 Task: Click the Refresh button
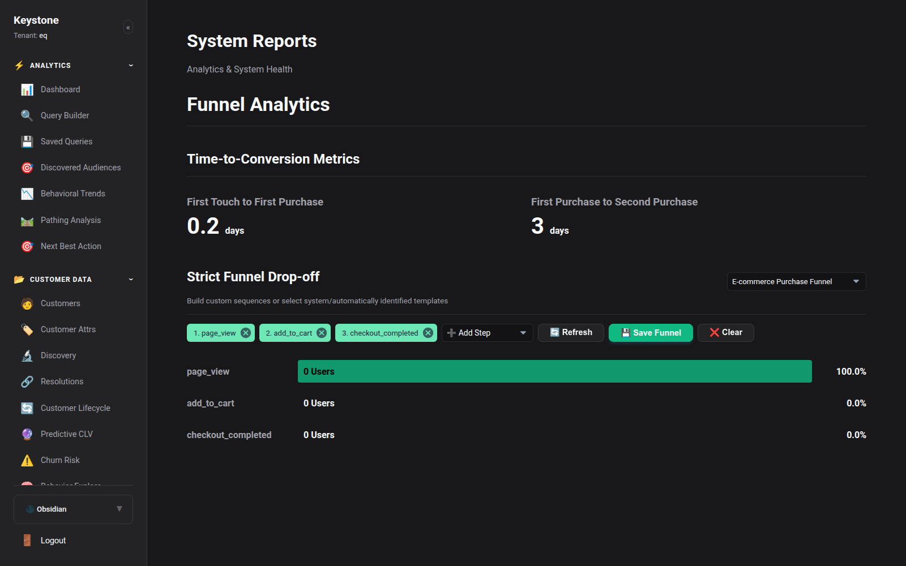point(571,333)
